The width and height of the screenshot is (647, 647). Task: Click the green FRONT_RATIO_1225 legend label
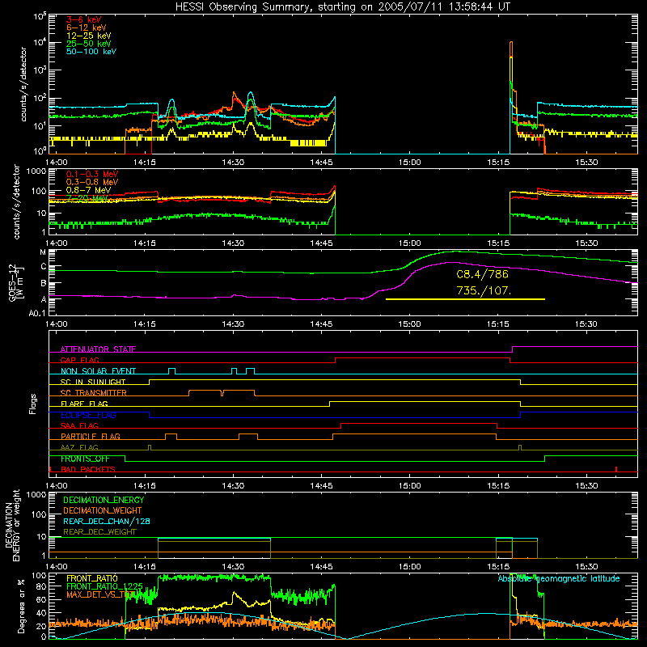tap(104, 586)
